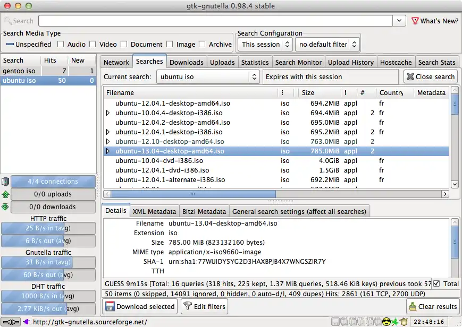Open the Statistics tab
The width and height of the screenshot is (462, 327).
point(255,63)
